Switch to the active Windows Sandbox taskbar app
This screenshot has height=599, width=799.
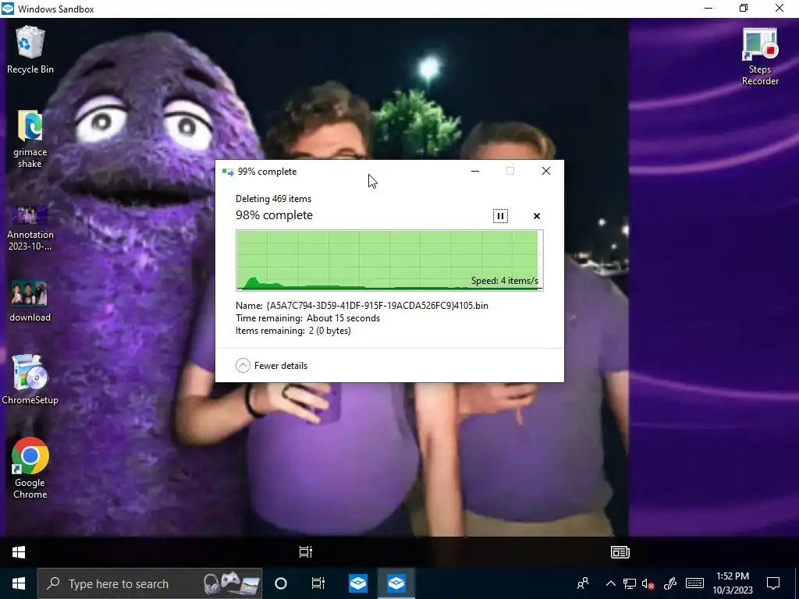(x=396, y=583)
